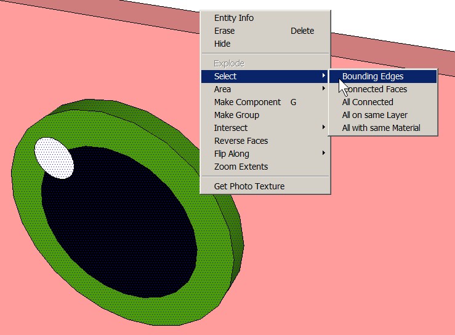Expand the Area submenu
Viewport: 455px width, 335px height.
[223, 89]
